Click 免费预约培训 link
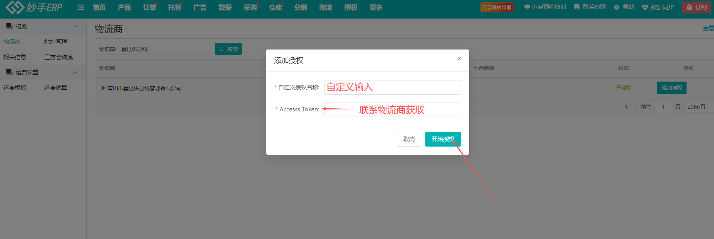 (x=545, y=7)
